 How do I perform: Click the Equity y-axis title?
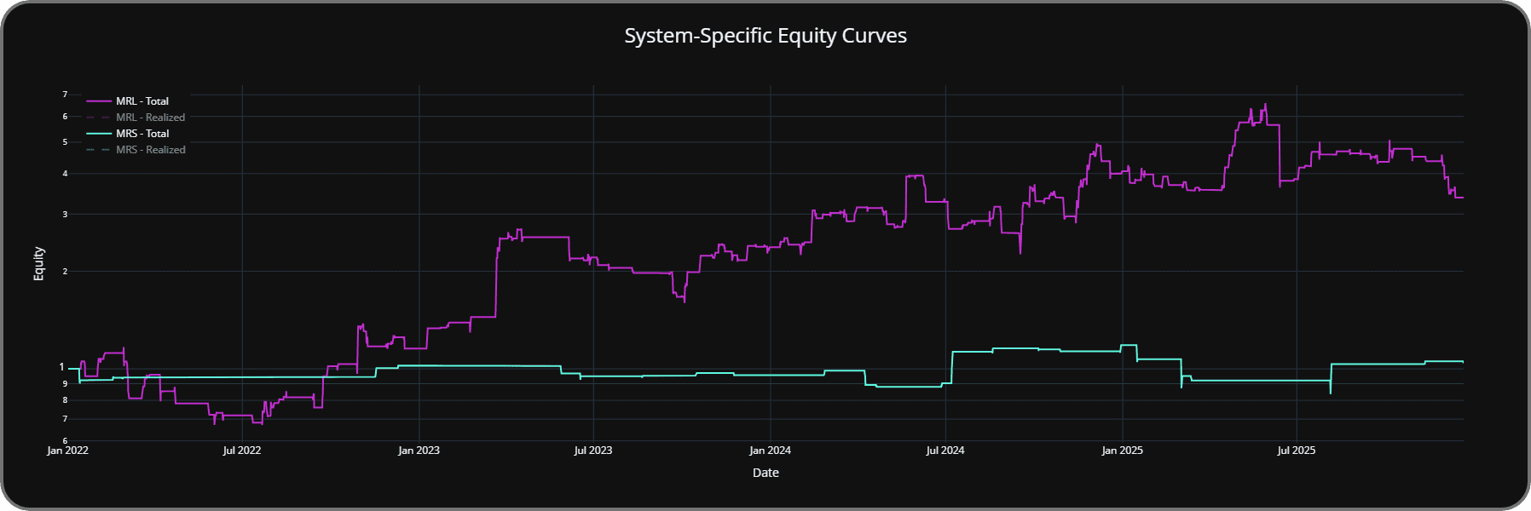[x=38, y=263]
